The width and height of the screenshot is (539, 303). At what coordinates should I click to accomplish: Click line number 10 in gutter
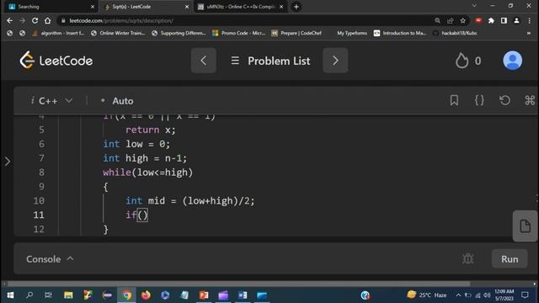(39, 200)
